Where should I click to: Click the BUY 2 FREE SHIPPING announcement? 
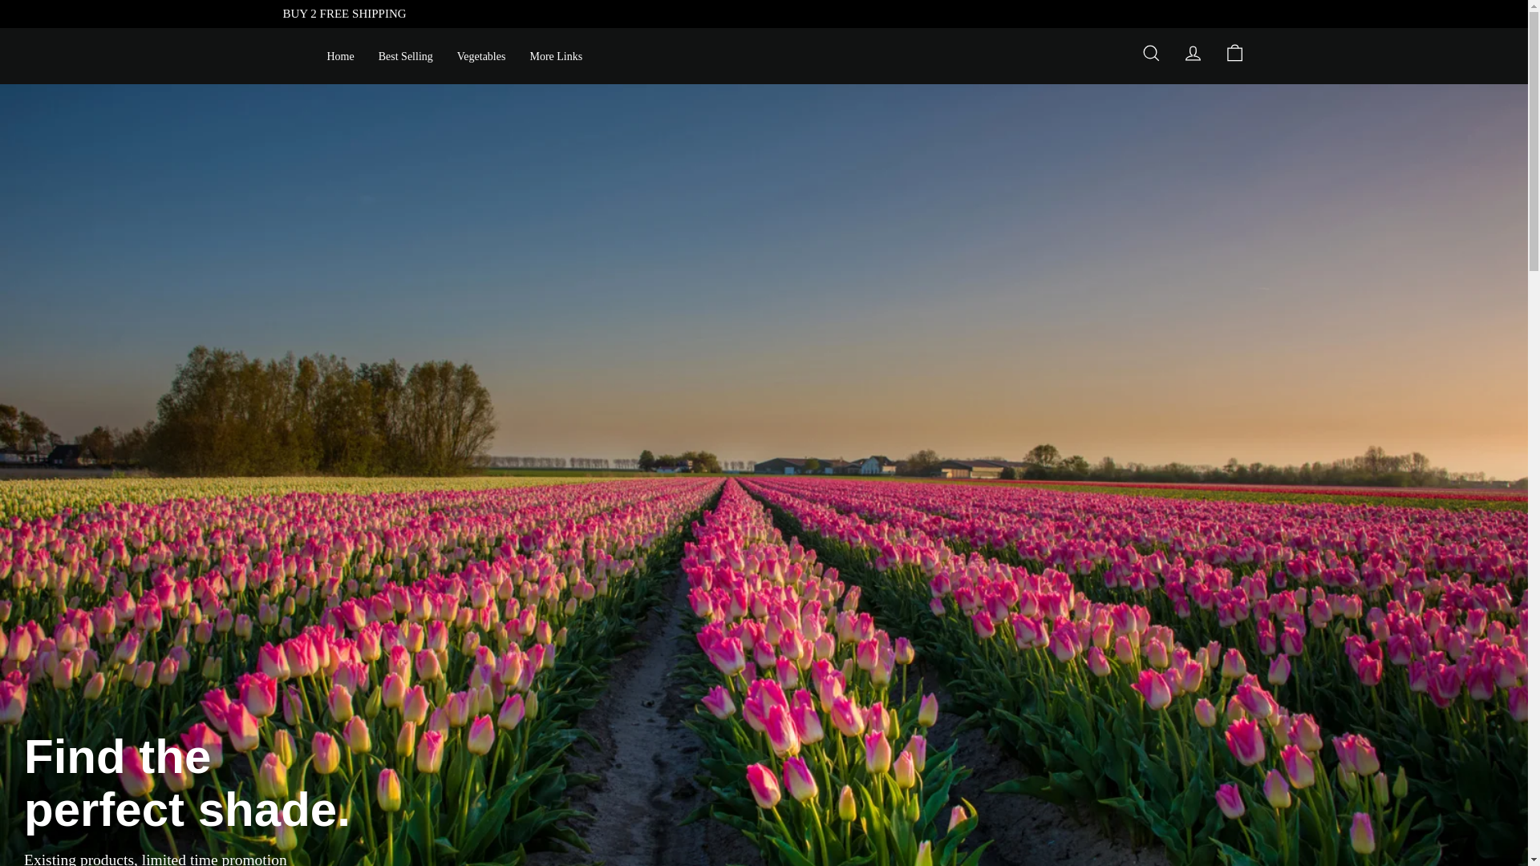click(x=344, y=14)
